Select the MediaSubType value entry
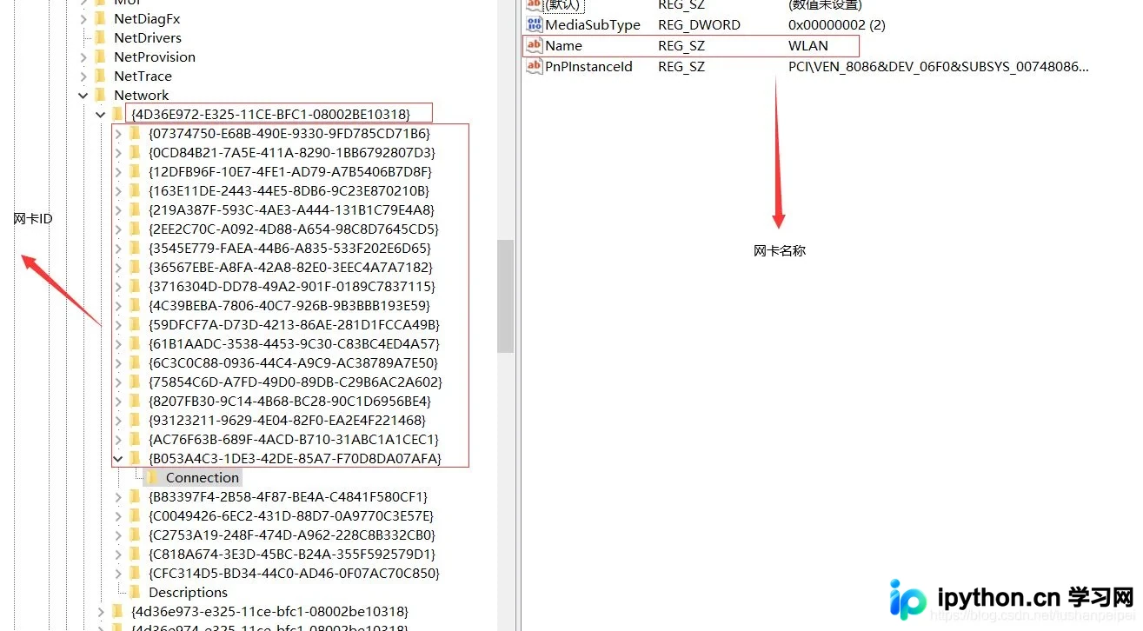The image size is (1143, 631). (593, 25)
